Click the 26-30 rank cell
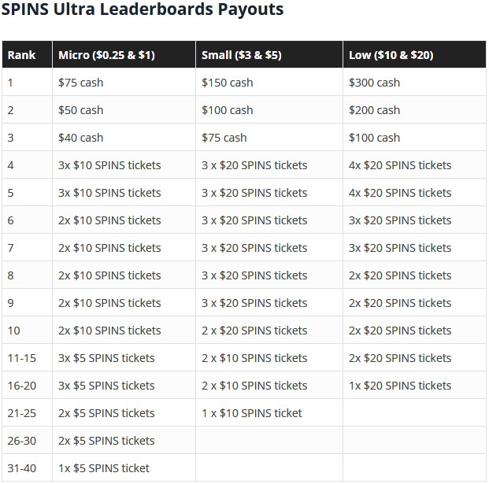The image size is (489, 484). pyautogui.click(x=27, y=441)
